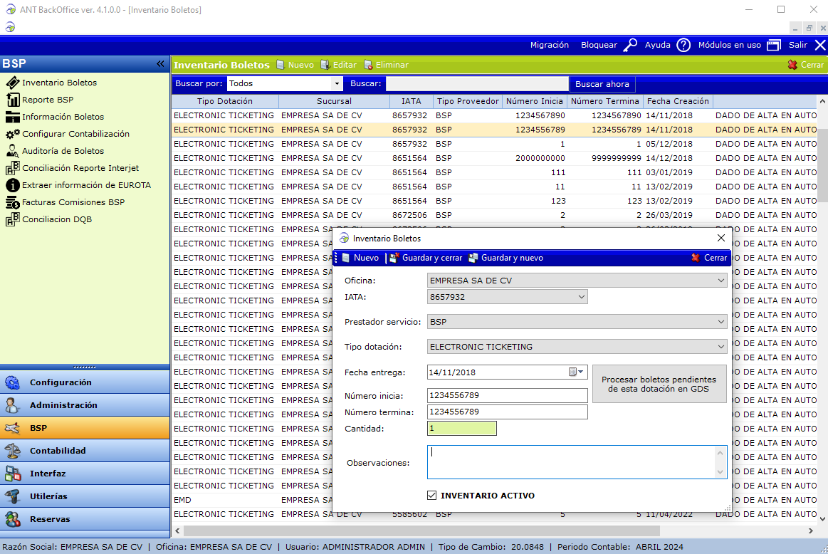This screenshot has height=554, width=828.
Task: Click Guardar y cerrar in dialog toolbar
Action: coord(426,258)
